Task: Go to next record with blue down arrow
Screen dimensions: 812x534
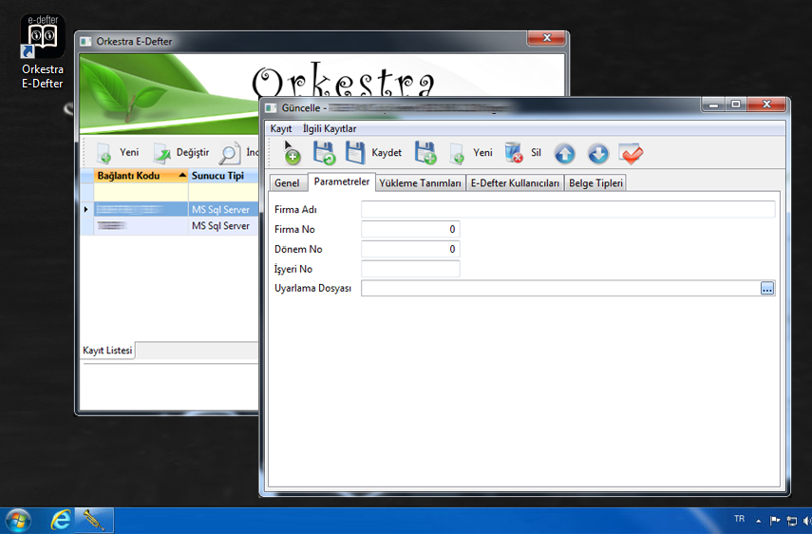Action: click(598, 154)
